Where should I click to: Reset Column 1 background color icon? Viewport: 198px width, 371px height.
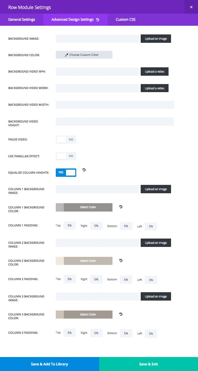pos(121,207)
